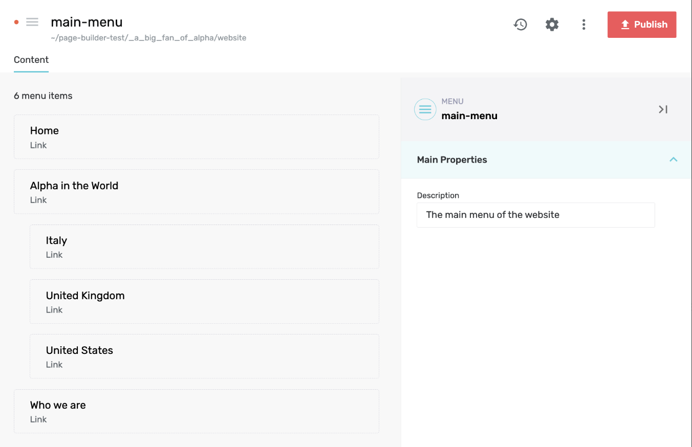This screenshot has width=692, height=447.
Task: Switch to the Content tab
Action: click(31, 60)
